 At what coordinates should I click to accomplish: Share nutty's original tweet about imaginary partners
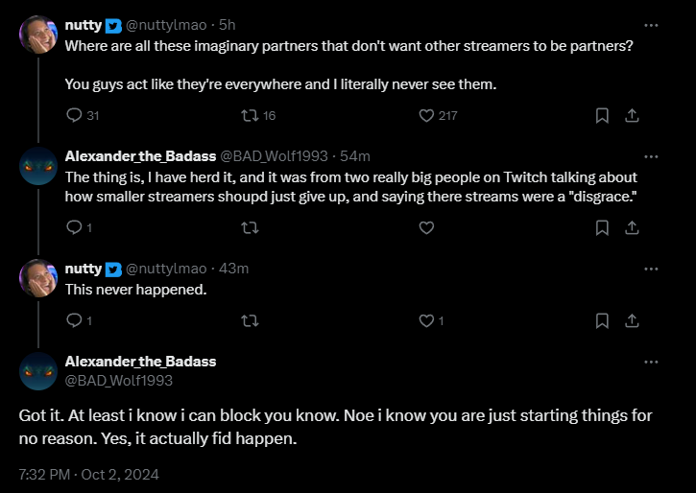click(632, 116)
